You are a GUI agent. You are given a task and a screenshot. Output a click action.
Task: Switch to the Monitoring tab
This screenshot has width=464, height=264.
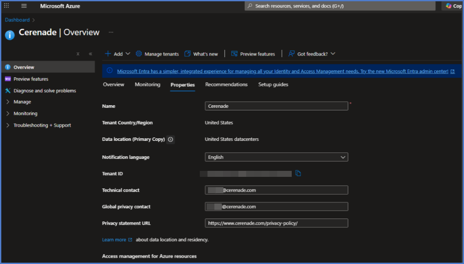147,85
